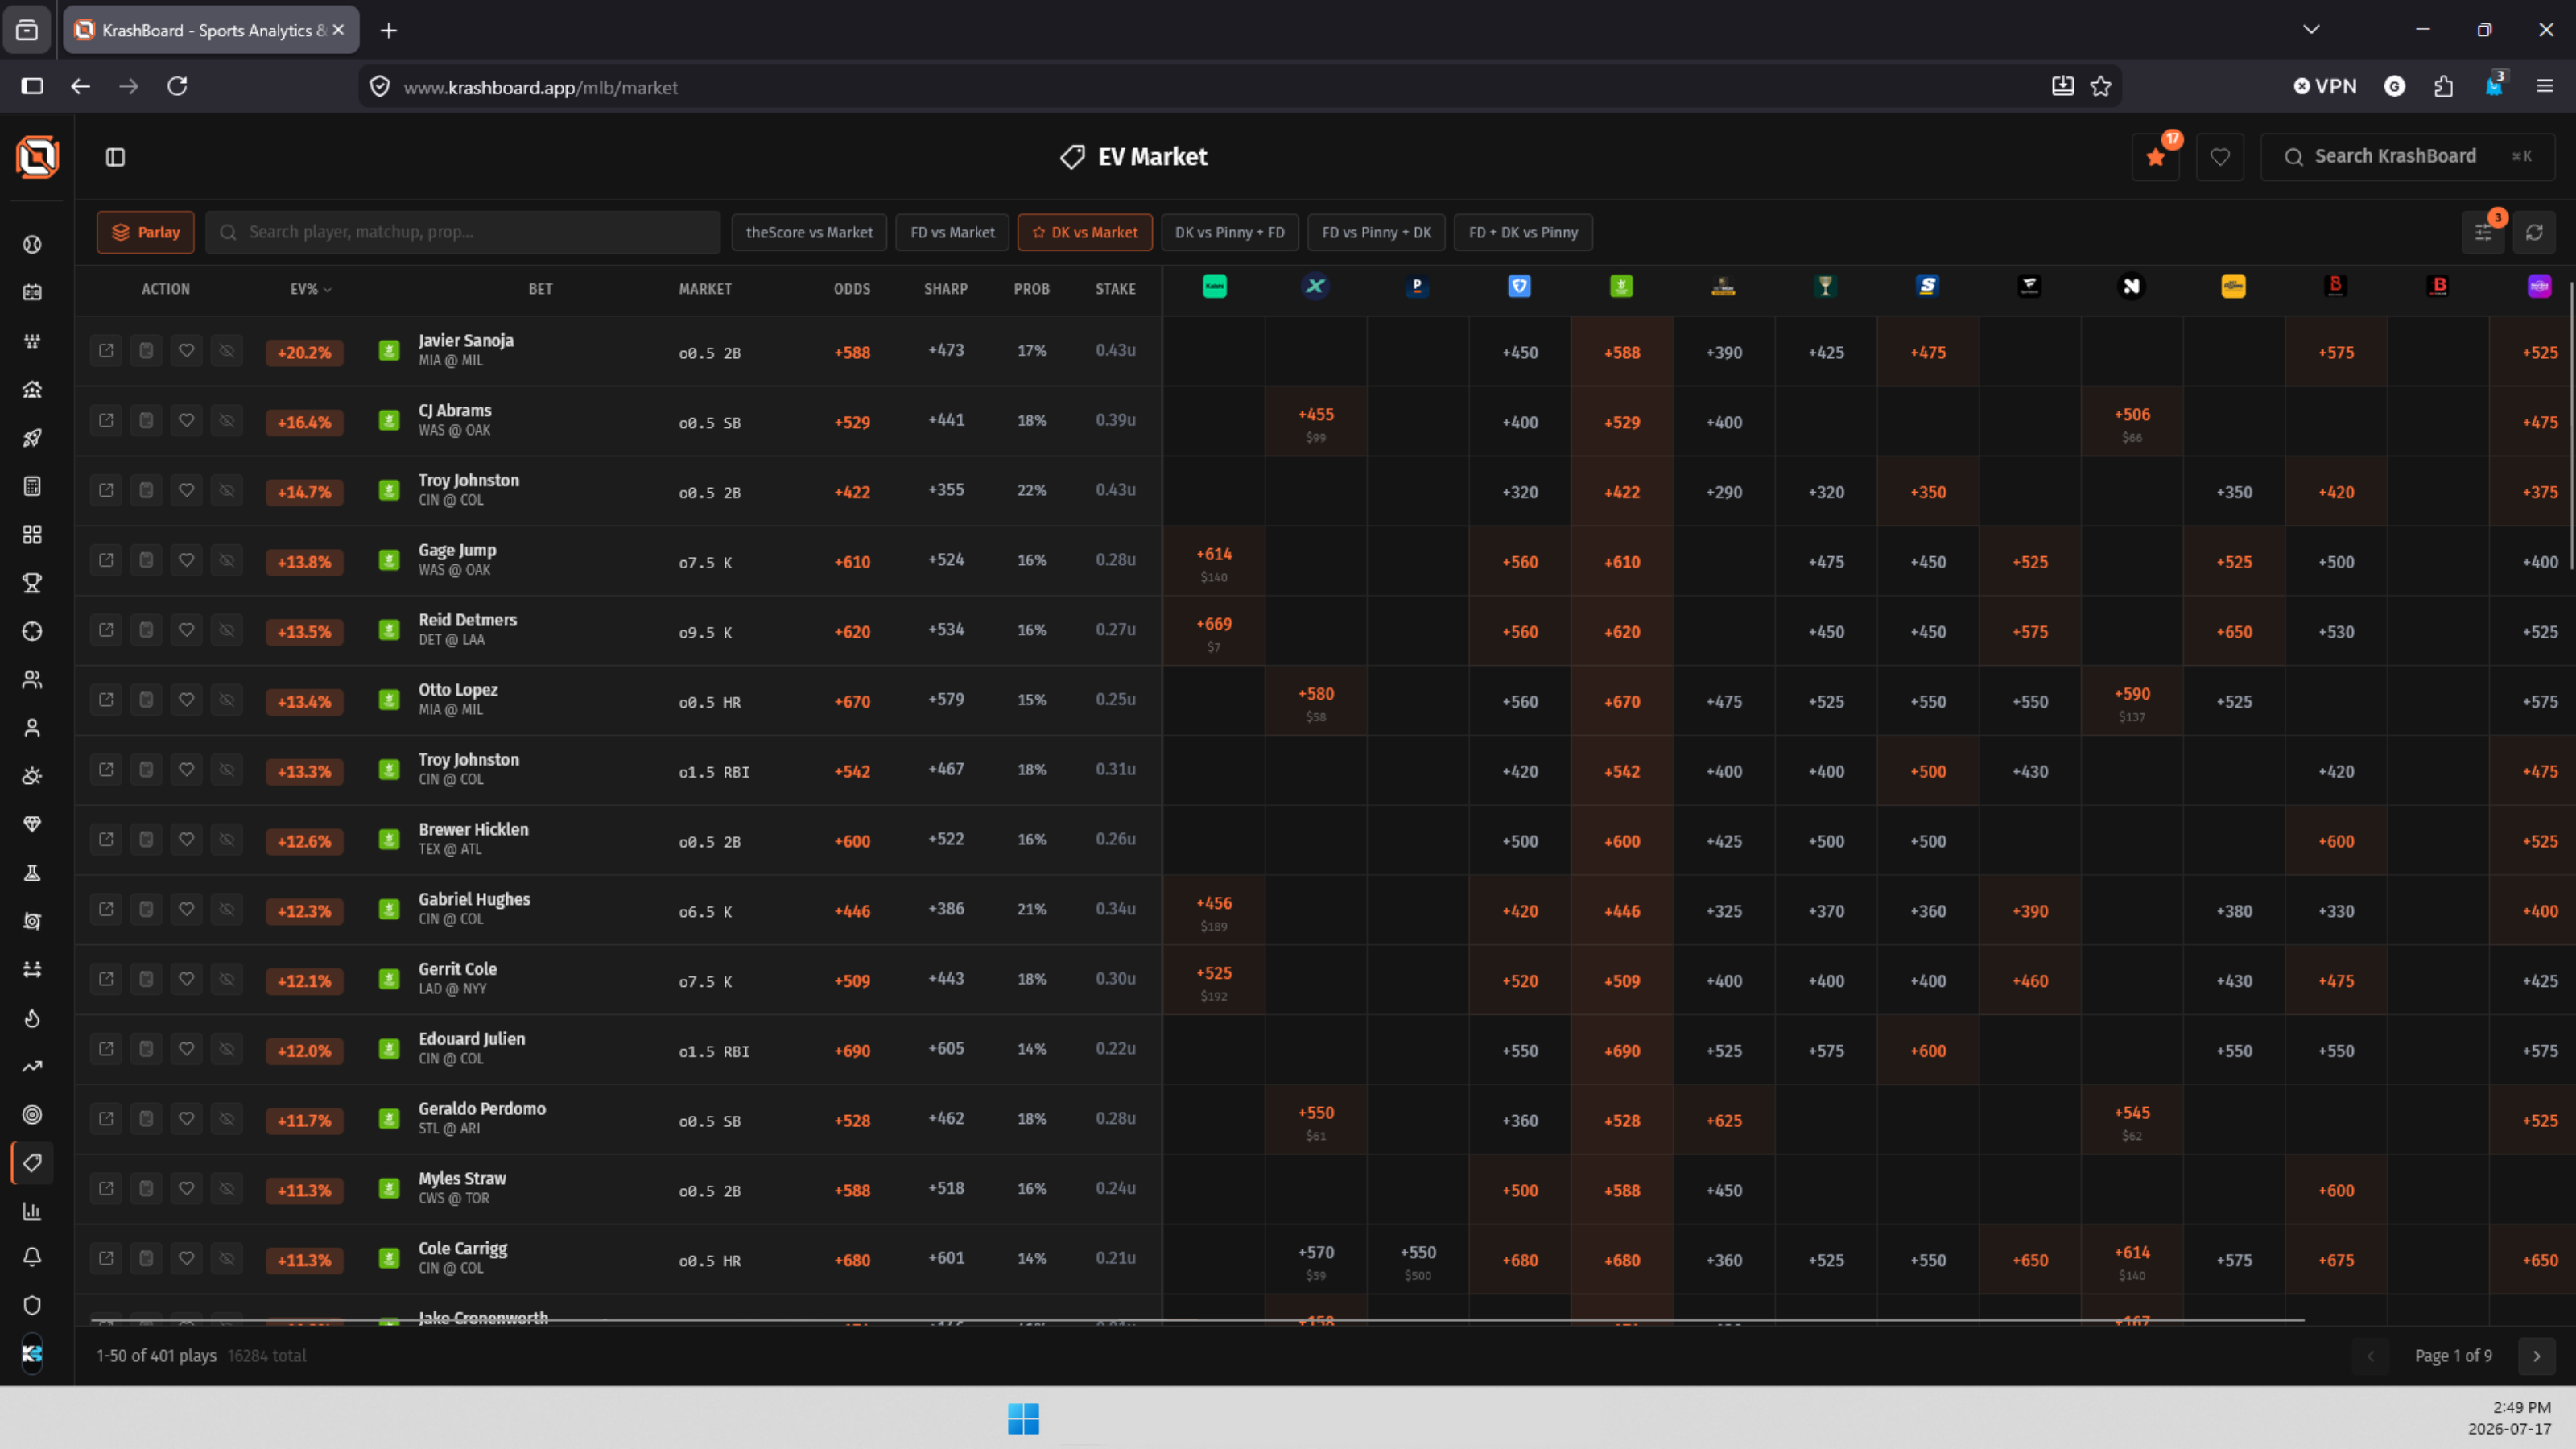This screenshot has width=2576, height=1449.
Task: Go to next page with the right chevron
Action: [x=2536, y=1356]
